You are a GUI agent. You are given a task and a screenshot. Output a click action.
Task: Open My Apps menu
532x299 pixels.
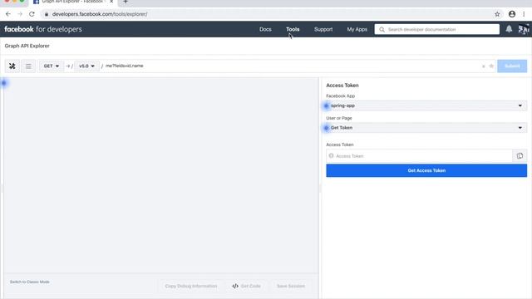(357, 30)
